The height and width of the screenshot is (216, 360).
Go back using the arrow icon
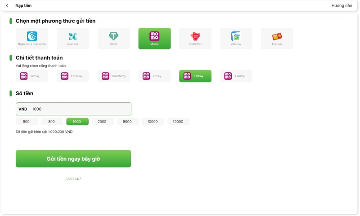pos(7,5)
